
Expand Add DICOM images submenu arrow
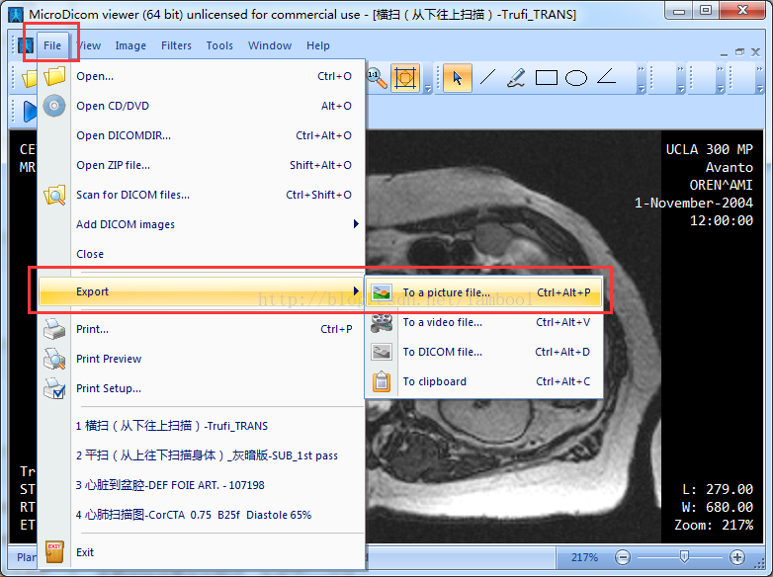tap(356, 224)
